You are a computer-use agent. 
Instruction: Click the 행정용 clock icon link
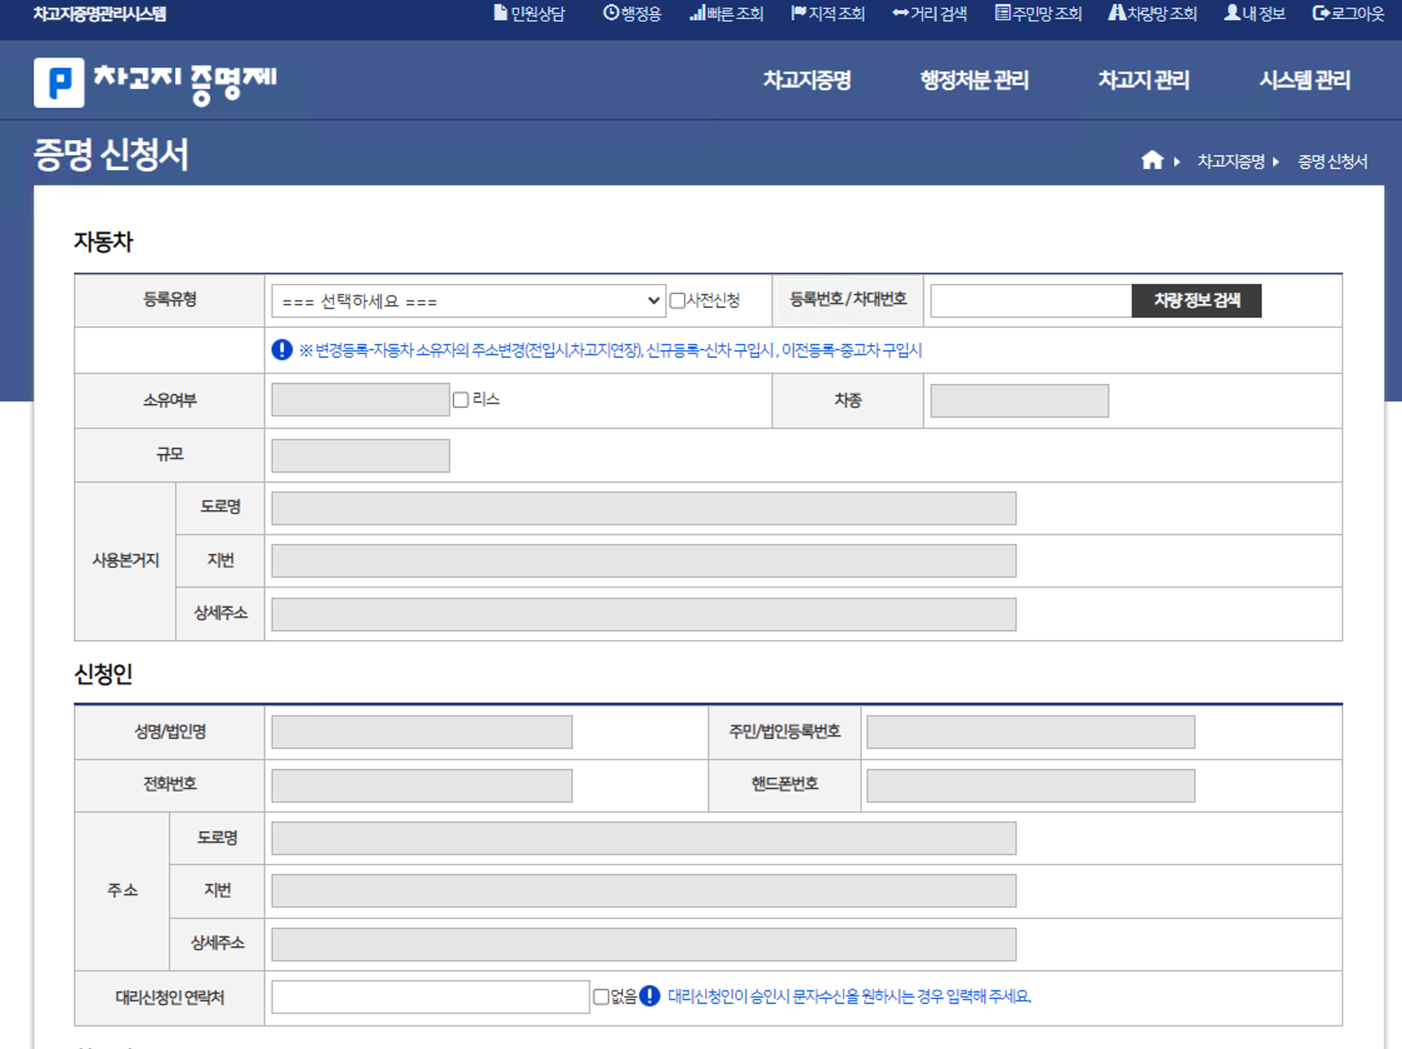632,13
